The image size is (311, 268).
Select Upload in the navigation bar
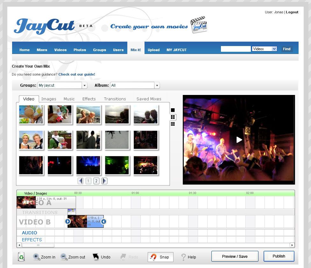click(153, 50)
